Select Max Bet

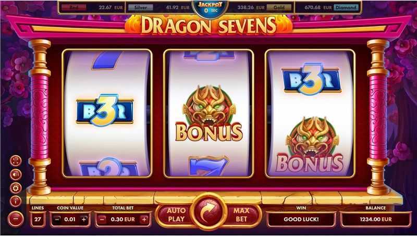(x=241, y=215)
